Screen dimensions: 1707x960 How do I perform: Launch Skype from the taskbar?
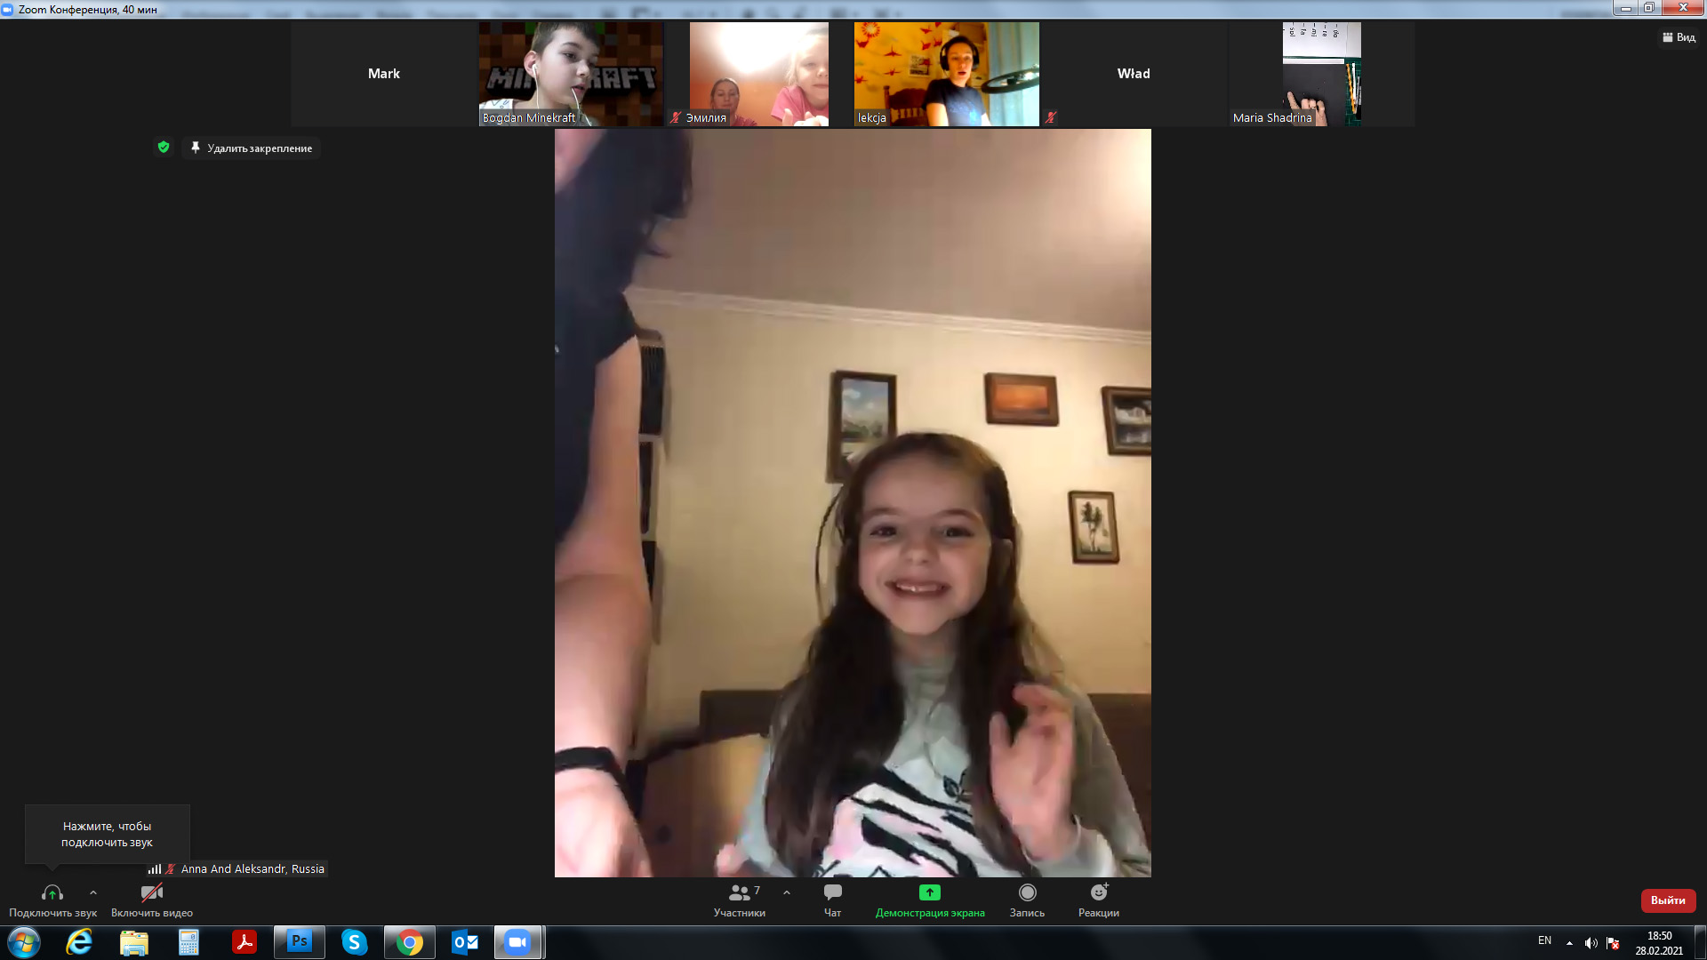[355, 942]
